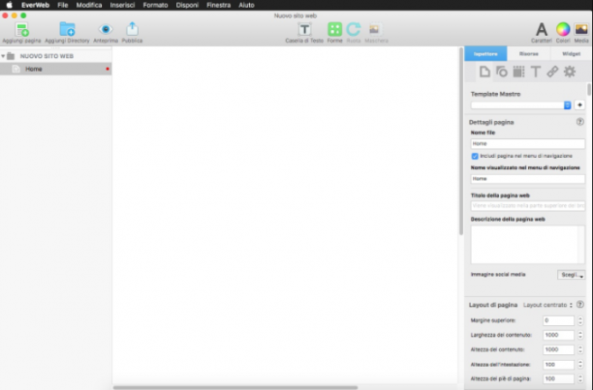The height and width of the screenshot is (390, 593).
Task: Switch to the Risorse tab
Action: click(x=528, y=53)
